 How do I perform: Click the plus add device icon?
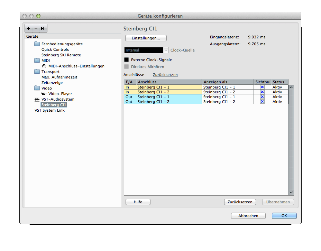(x=28, y=28)
